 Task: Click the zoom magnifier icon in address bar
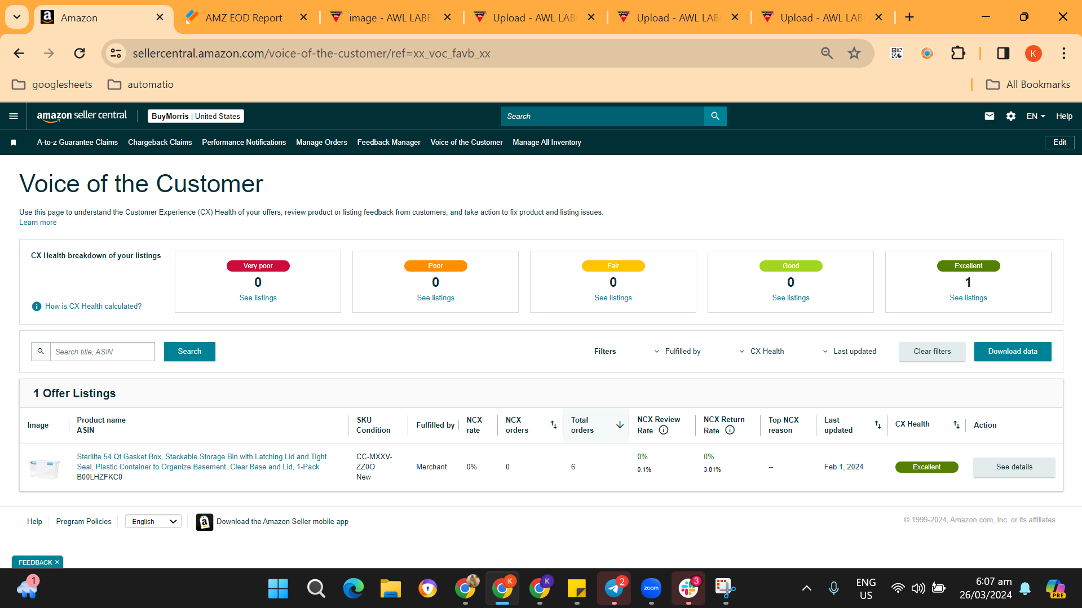[x=827, y=53]
